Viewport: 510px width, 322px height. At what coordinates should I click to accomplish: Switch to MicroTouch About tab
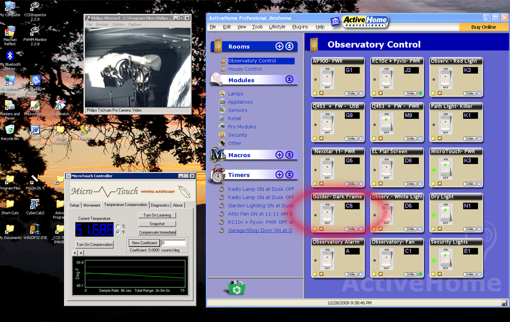point(177,205)
